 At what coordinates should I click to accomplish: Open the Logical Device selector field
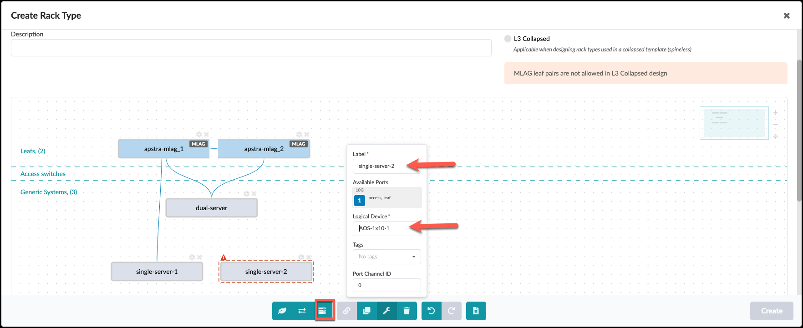[386, 228]
